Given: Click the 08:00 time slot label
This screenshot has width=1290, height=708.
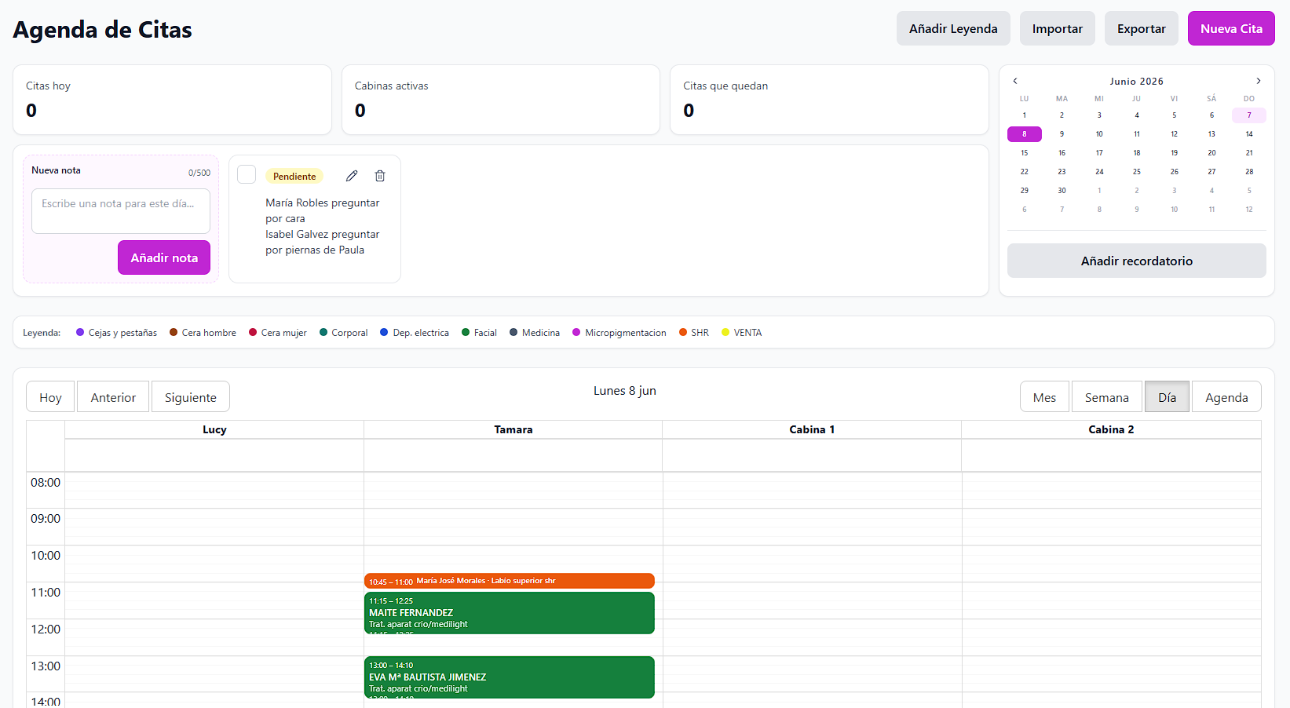Looking at the screenshot, I should click(x=46, y=483).
